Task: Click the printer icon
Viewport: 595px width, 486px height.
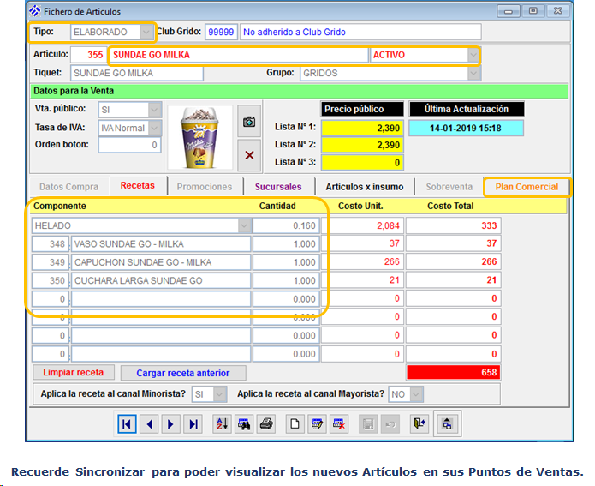Action: [x=266, y=424]
